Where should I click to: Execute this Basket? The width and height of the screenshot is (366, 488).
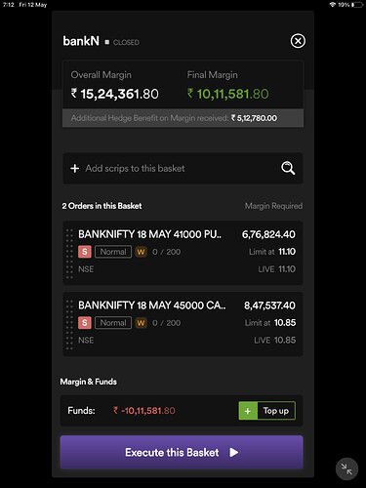tap(182, 452)
